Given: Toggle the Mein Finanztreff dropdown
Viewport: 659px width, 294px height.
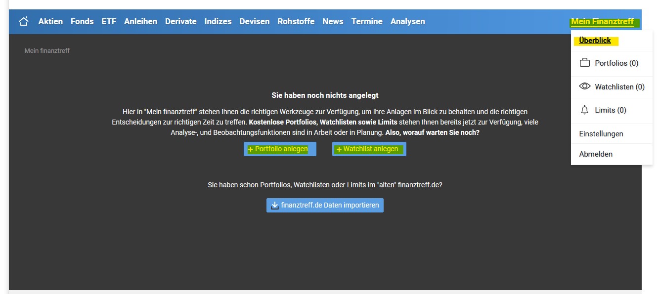Looking at the screenshot, I should pyautogui.click(x=603, y=22).
